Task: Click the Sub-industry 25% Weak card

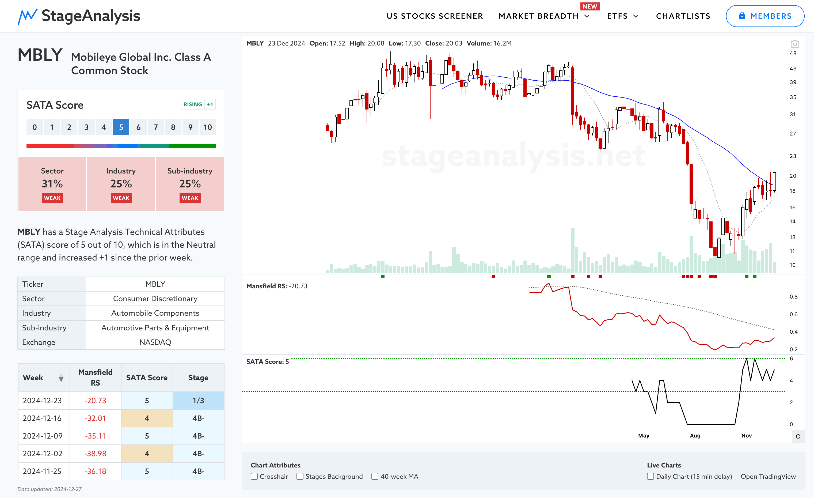Action: (190, 184)
